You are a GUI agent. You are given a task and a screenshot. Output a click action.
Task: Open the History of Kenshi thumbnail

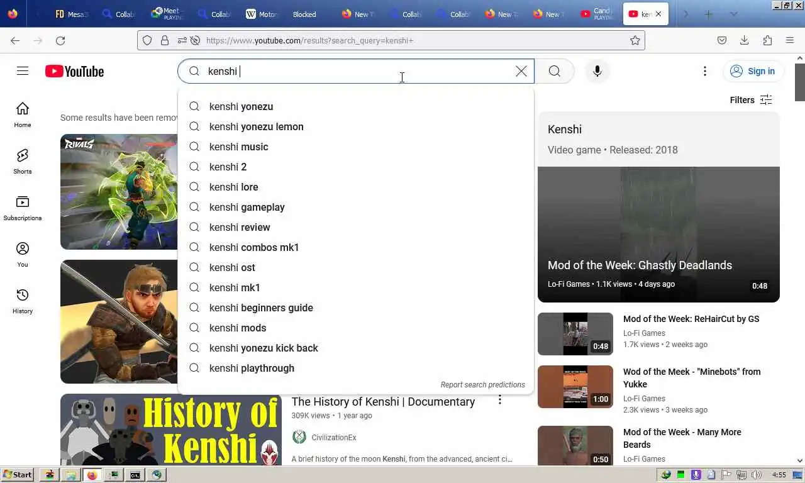(x=171, y=430)
